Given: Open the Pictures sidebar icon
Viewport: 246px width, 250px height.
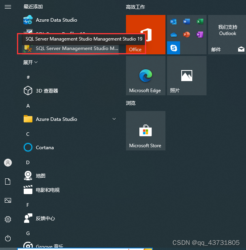Looking at the screenshot, I should coord(8,200).
